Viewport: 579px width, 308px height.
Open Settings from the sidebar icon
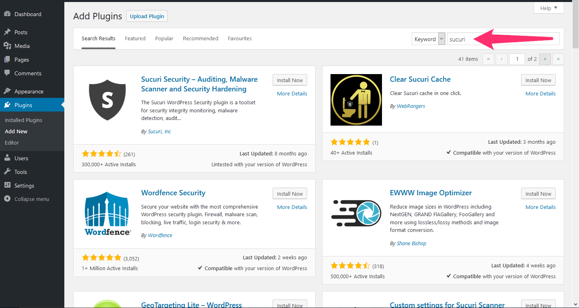click(x=9, y=185)
